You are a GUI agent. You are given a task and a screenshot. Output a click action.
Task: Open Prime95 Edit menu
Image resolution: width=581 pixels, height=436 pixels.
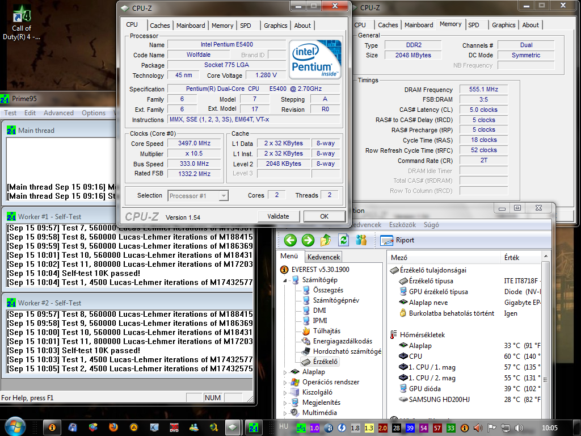point(30,113)
